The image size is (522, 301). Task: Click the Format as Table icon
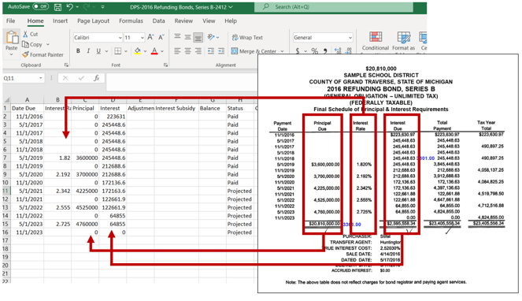[403, 41]
